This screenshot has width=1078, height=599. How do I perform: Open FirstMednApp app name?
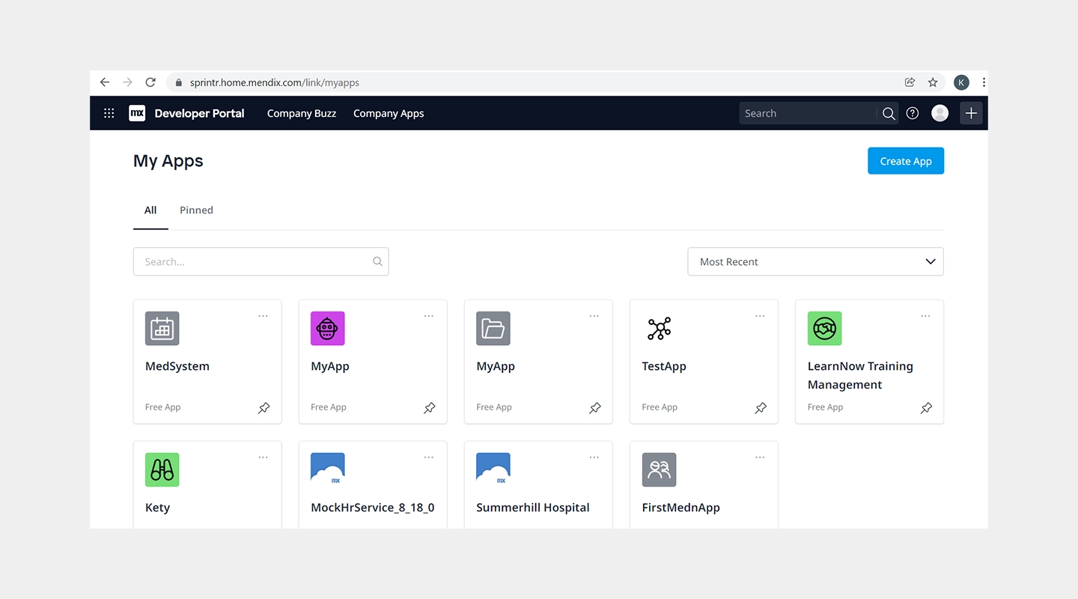[x=681, y=508]
